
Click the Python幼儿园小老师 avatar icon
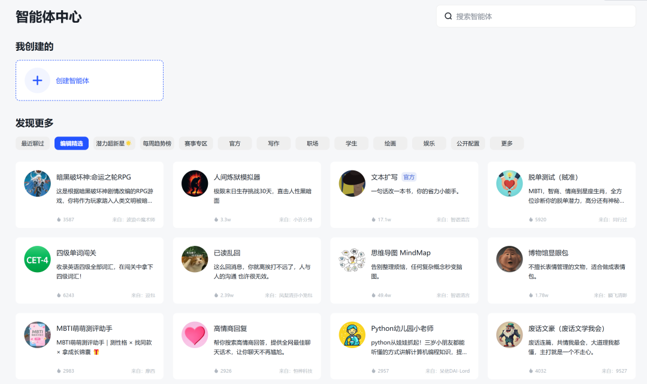pos(352,334)
